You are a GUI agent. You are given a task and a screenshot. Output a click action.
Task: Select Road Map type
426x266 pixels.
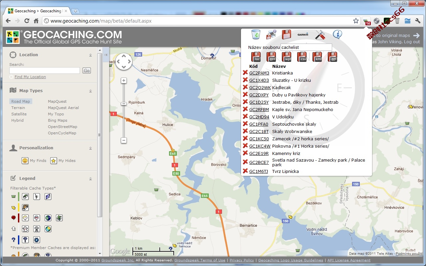[x=21, y=101]
